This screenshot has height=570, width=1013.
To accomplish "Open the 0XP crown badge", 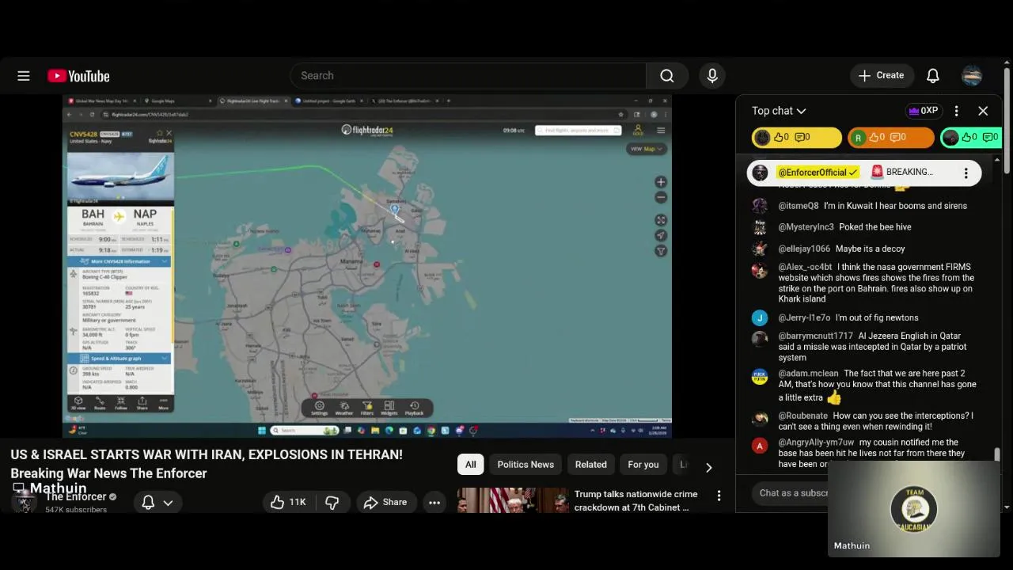I will (924, 111).
